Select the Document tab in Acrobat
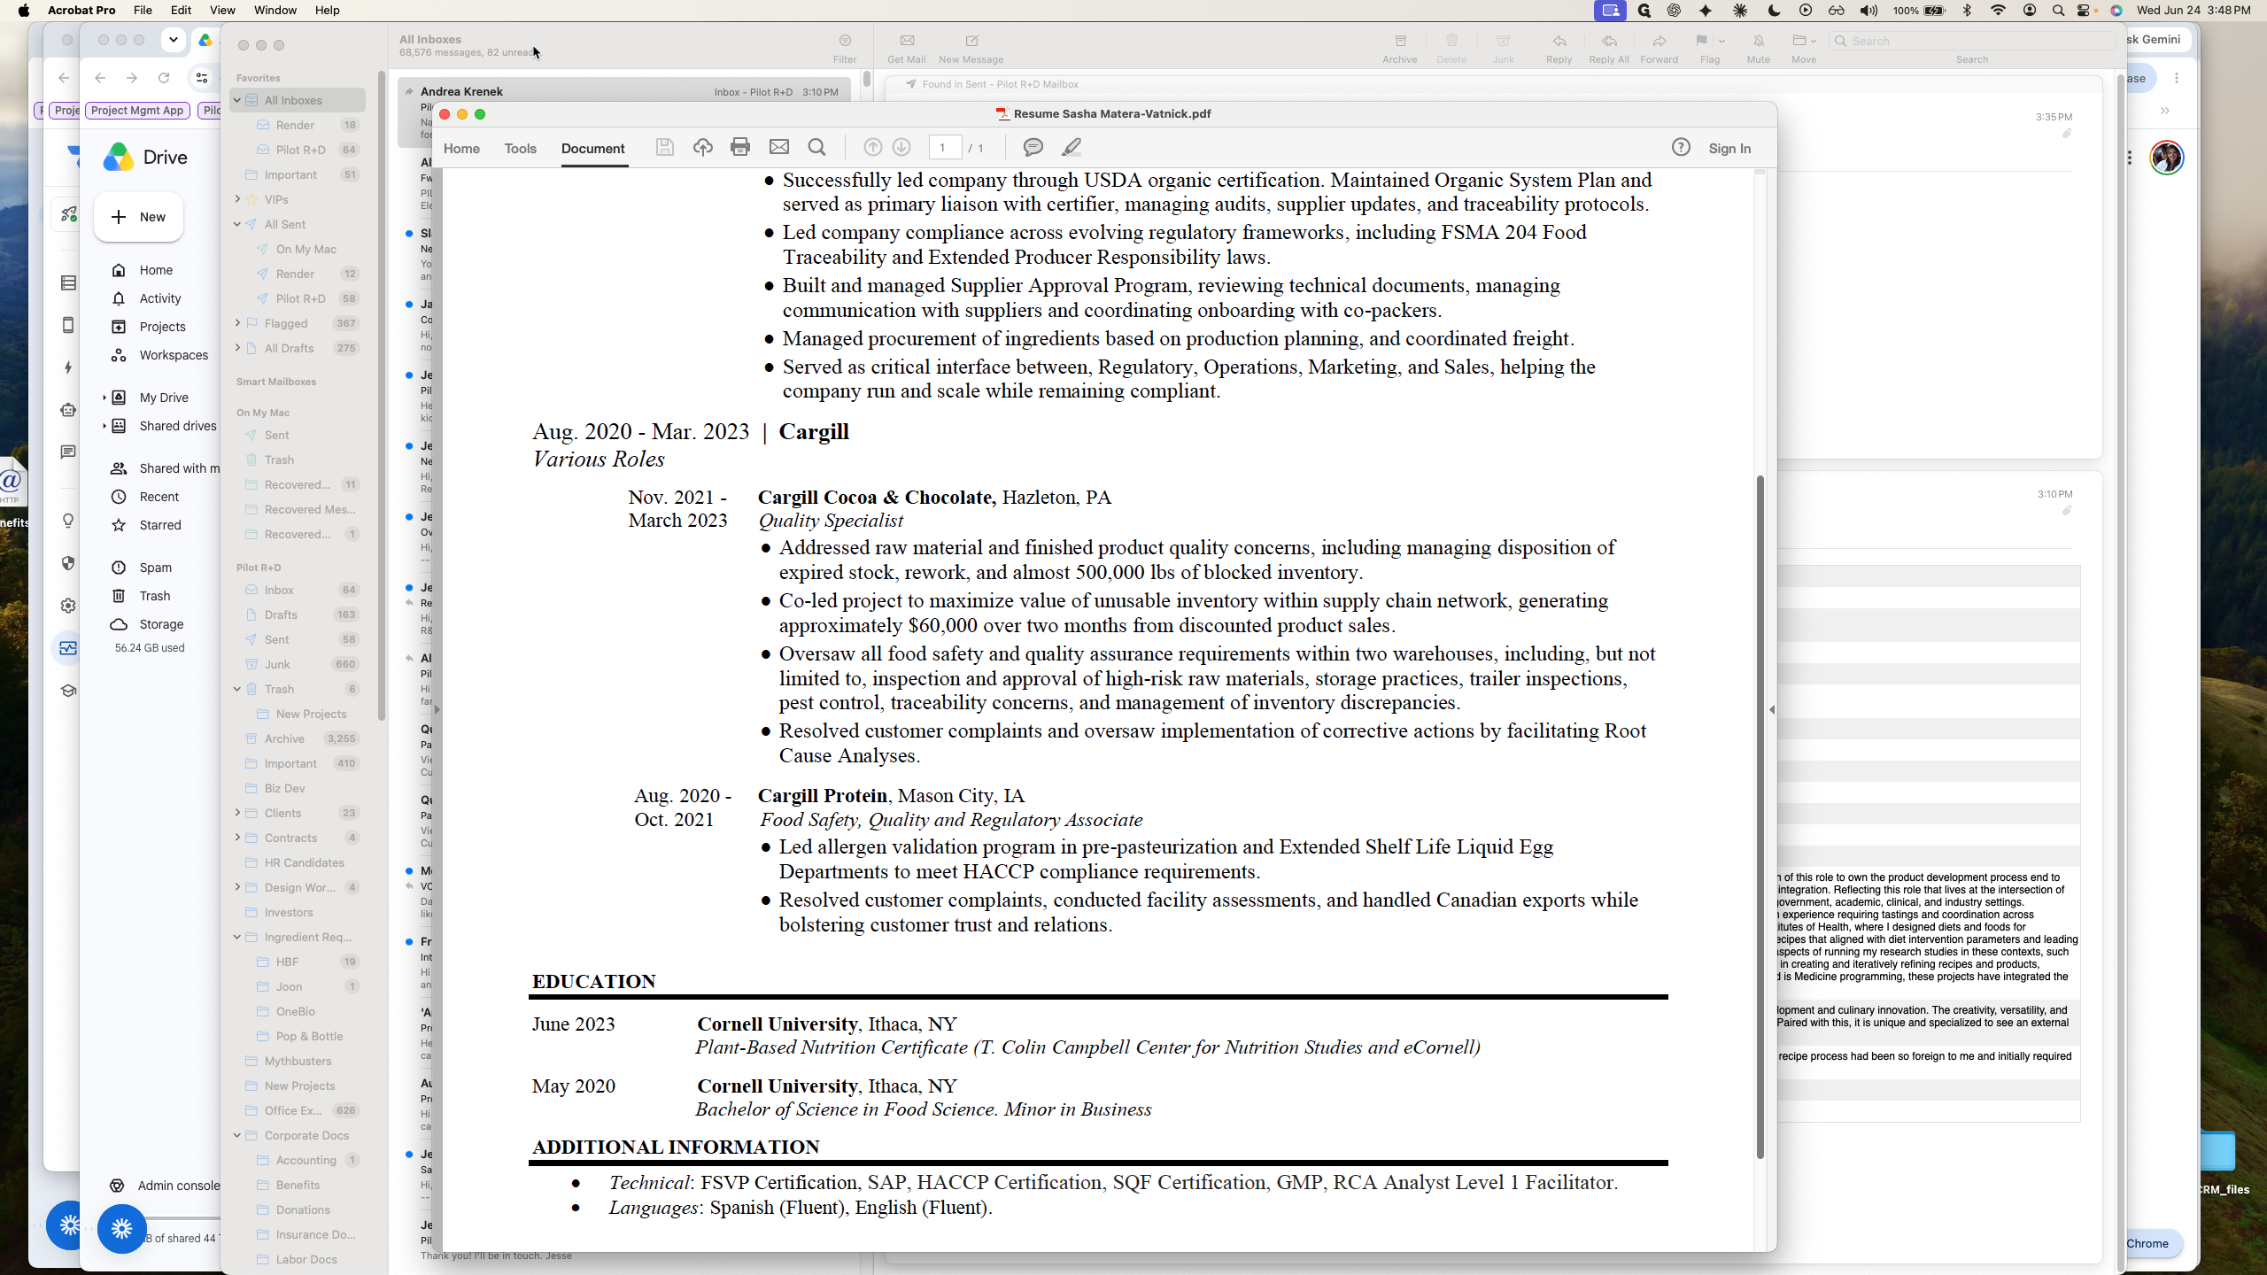This screenshot has width=2267, height=1275. tap(592, 149)
